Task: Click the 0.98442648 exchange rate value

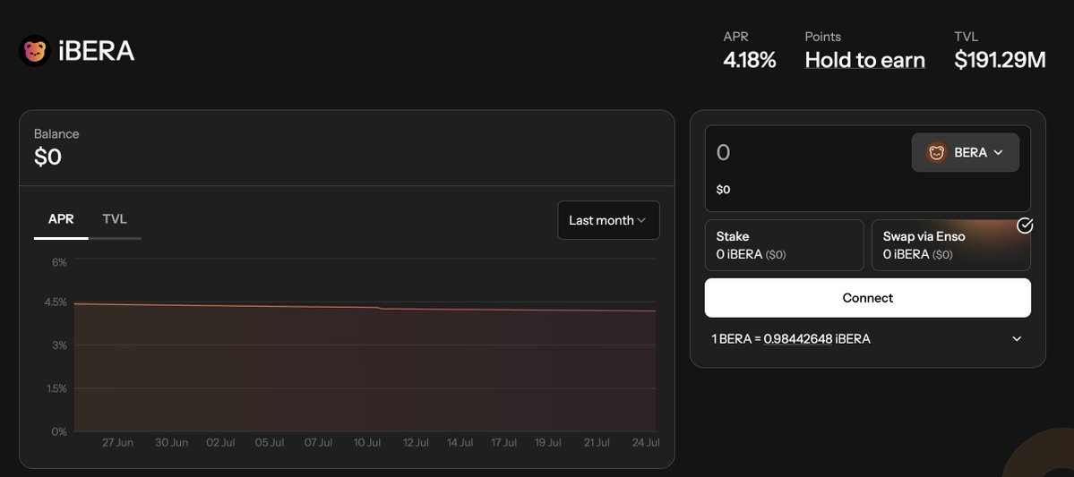Action: coord(798,339)
